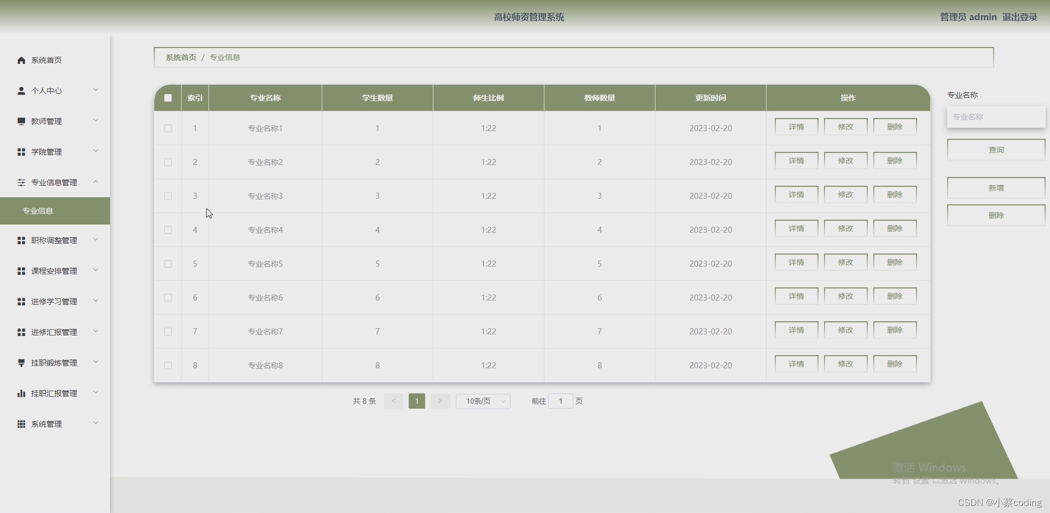Click the grid icon beside 进修汇报管理

pos(21,332)
